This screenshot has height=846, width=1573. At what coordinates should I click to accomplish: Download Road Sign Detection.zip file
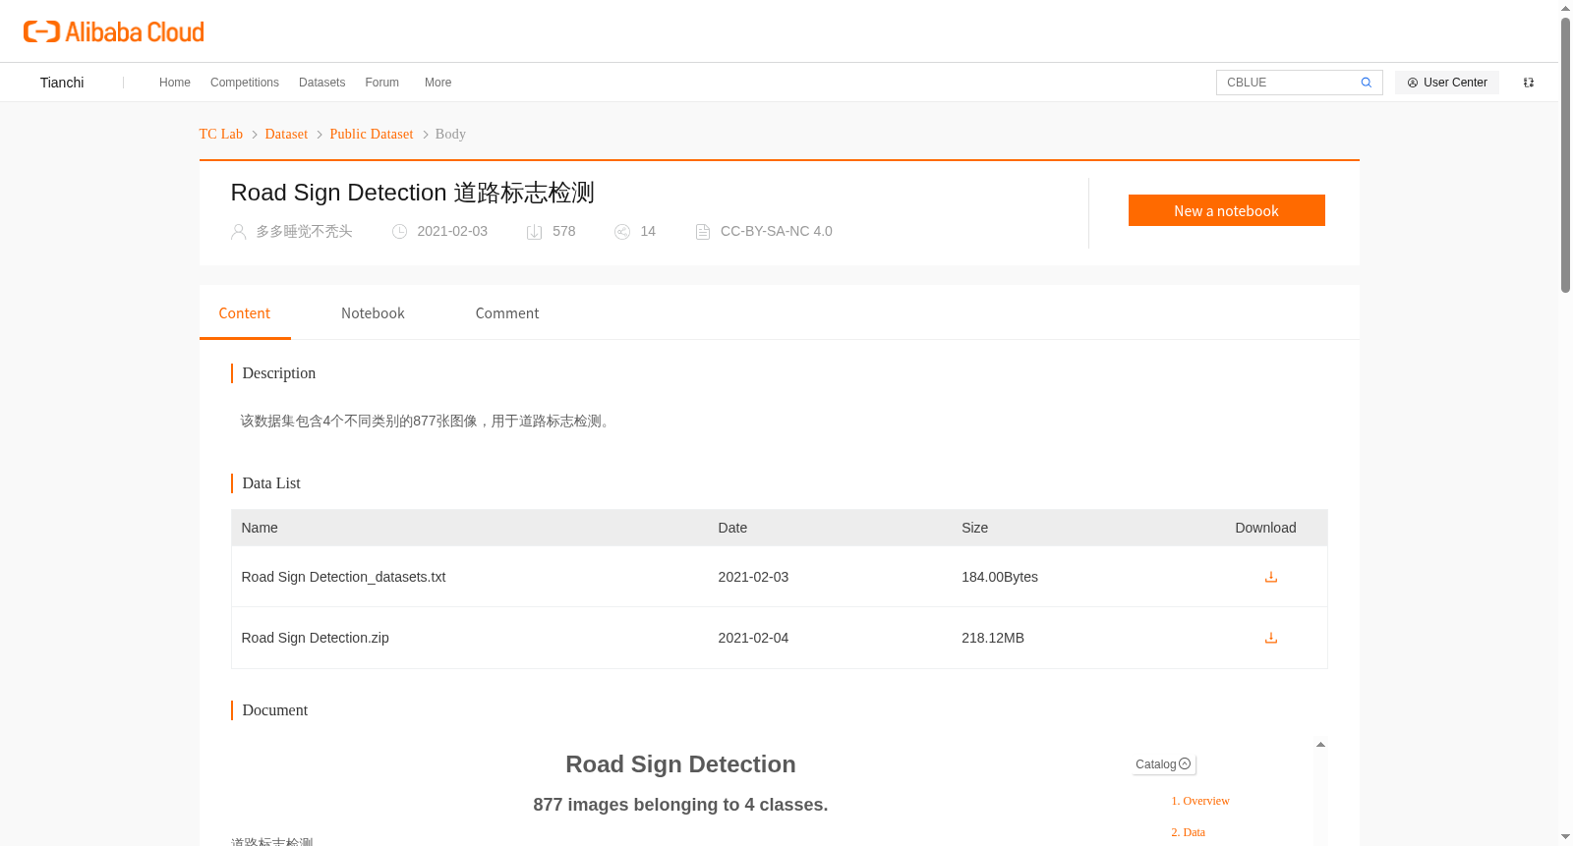[1270, 638]
